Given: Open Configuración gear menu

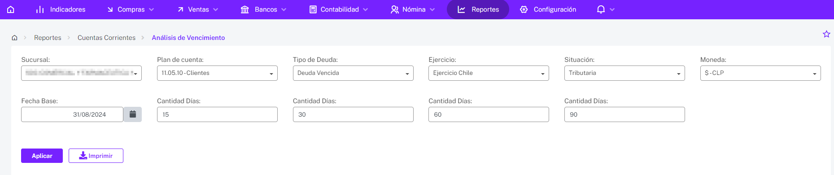Looking at the screenshot, I should tap(548, 9).
